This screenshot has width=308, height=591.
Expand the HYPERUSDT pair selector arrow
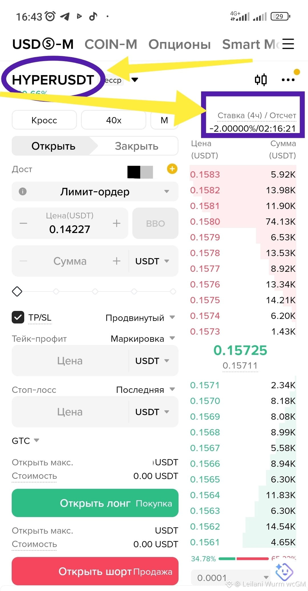click(135, 80)
